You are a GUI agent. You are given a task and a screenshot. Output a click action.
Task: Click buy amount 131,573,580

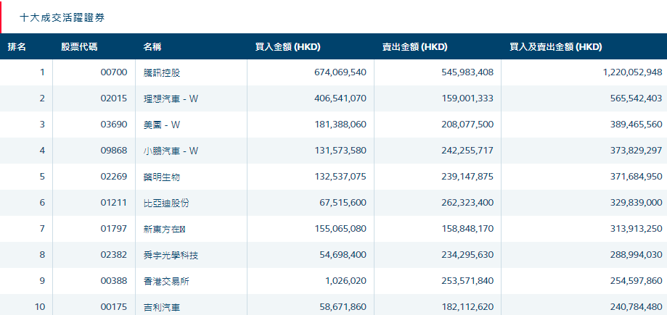pyautogui.click(x=340, y=151)
